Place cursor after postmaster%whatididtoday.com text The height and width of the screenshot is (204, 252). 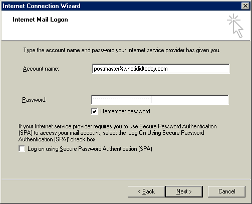coord(168,69)
